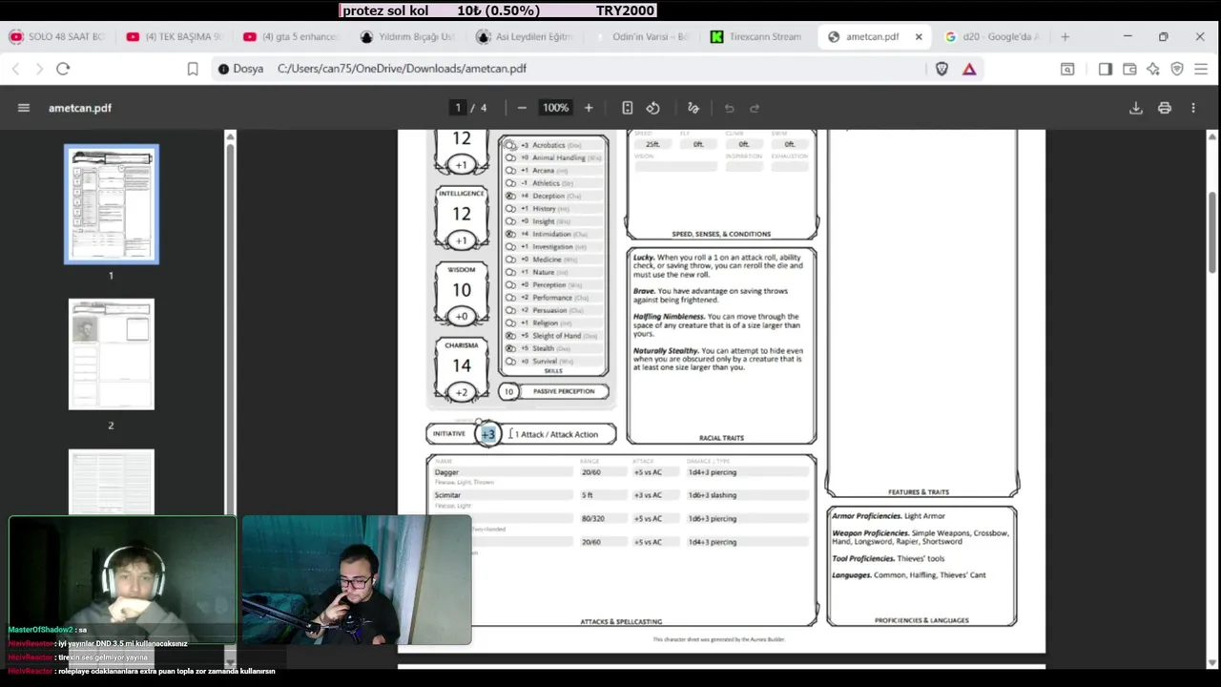Open the Brave Wallet icon
Screen dimensions: 1221x687
[x=1129, y=69]
